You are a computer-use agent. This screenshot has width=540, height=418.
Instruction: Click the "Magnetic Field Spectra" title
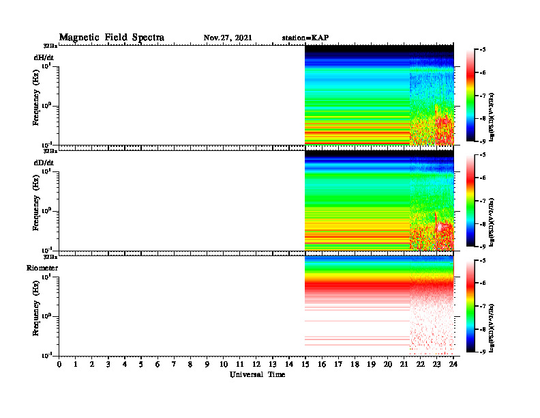click(x=112, y=38)
